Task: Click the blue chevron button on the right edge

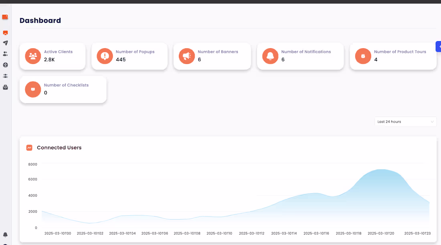Action: click(438, 47)
